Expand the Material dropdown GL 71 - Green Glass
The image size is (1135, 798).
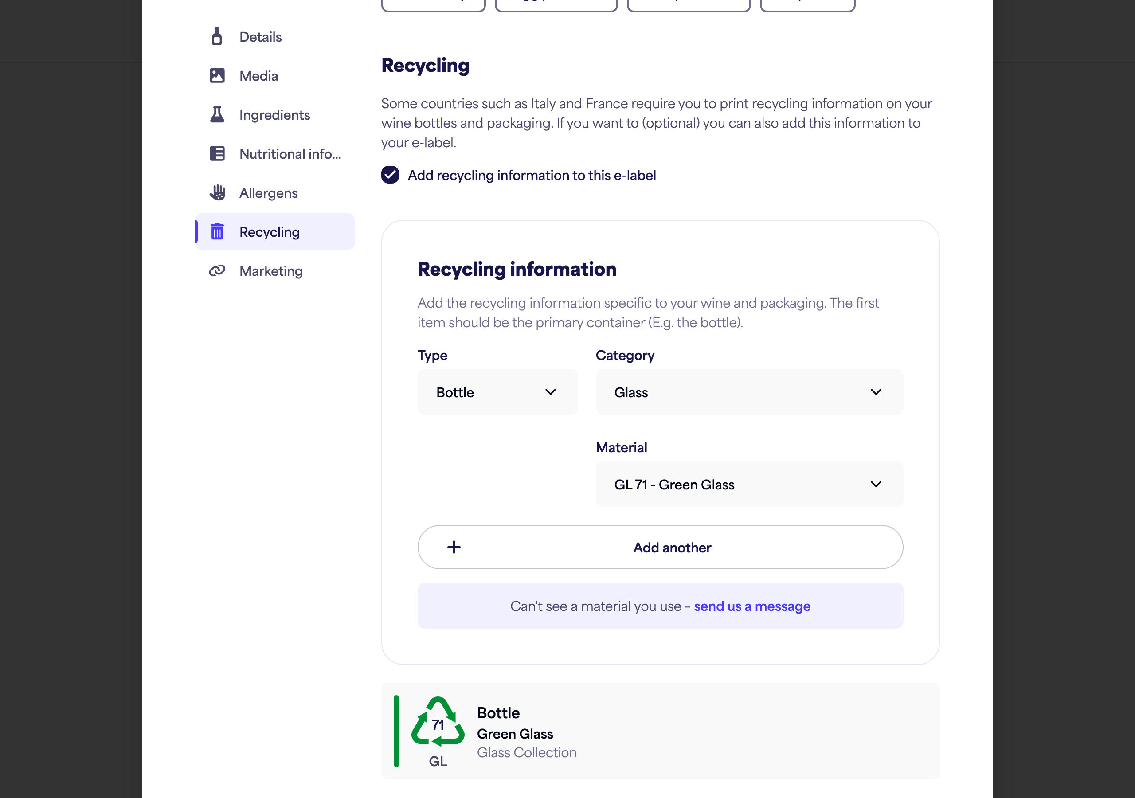click(749, 484)
